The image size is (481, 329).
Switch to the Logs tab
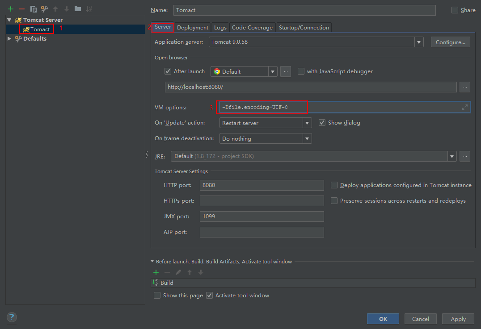tap(220, 28)
